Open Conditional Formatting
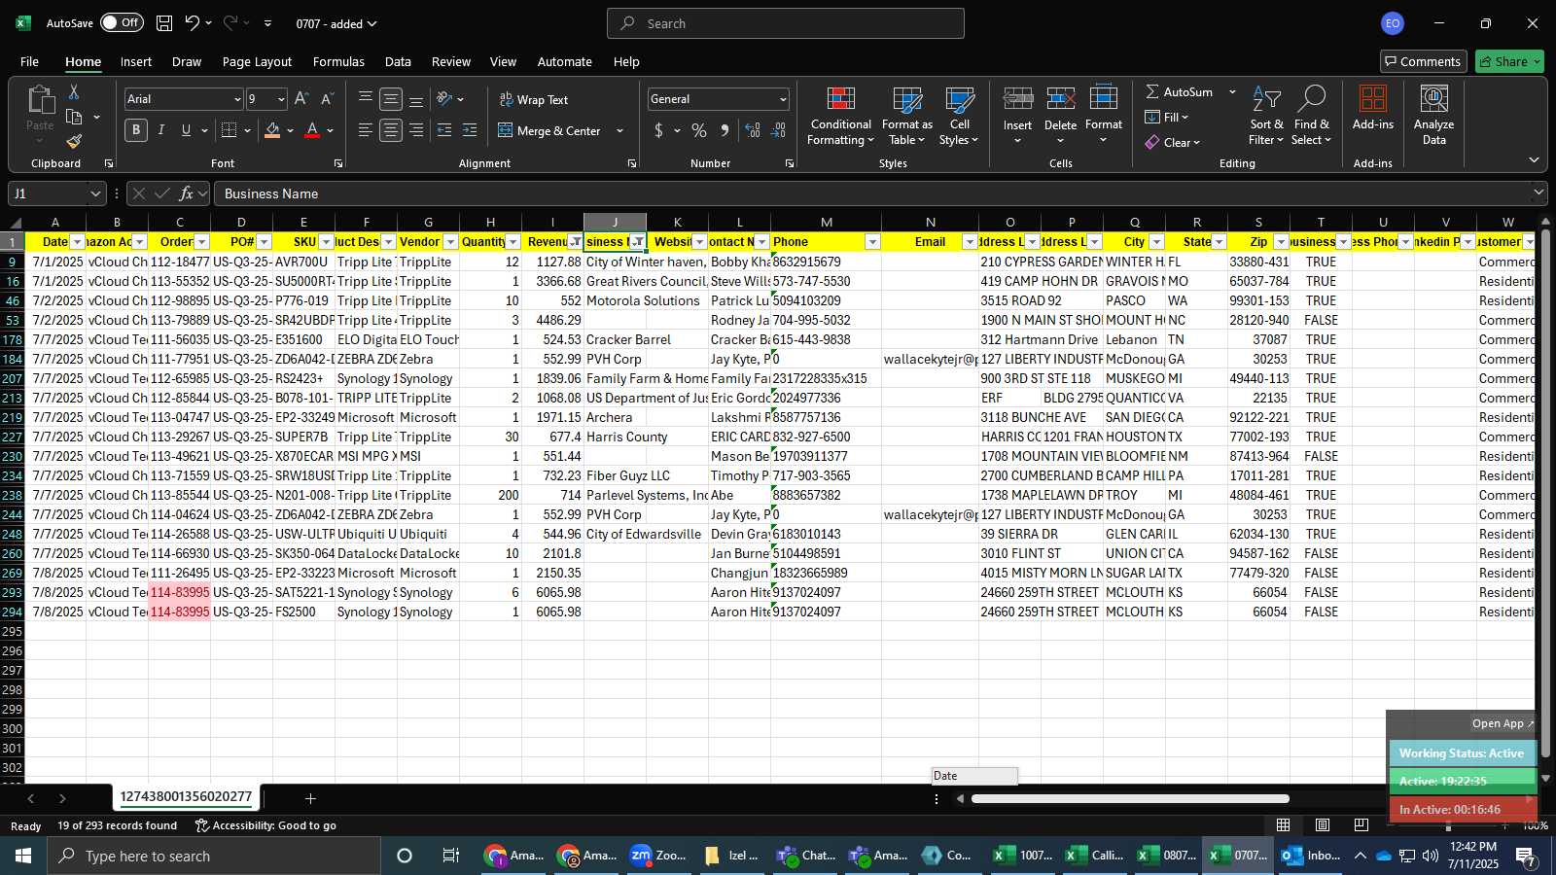The image size is (1556, 875). pyautogui.click(x=841, y=117)
